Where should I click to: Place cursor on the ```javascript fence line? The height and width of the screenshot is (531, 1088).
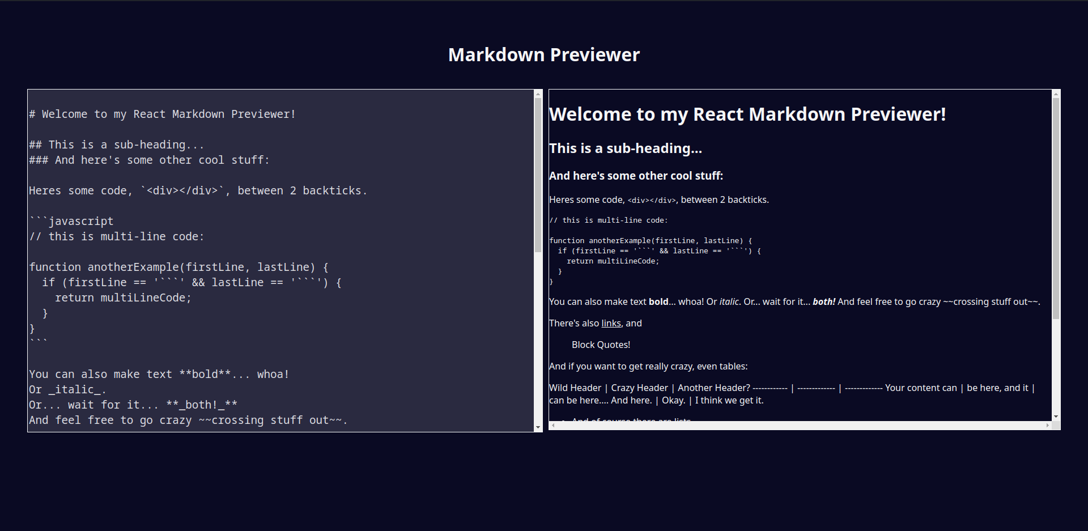(71, 220)
